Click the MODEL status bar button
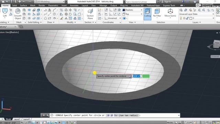The width and height of the screenshot is (220, 124). coord(170,123)
